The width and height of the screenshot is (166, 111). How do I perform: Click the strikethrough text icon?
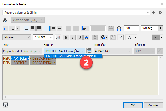[x=86, y=38]
